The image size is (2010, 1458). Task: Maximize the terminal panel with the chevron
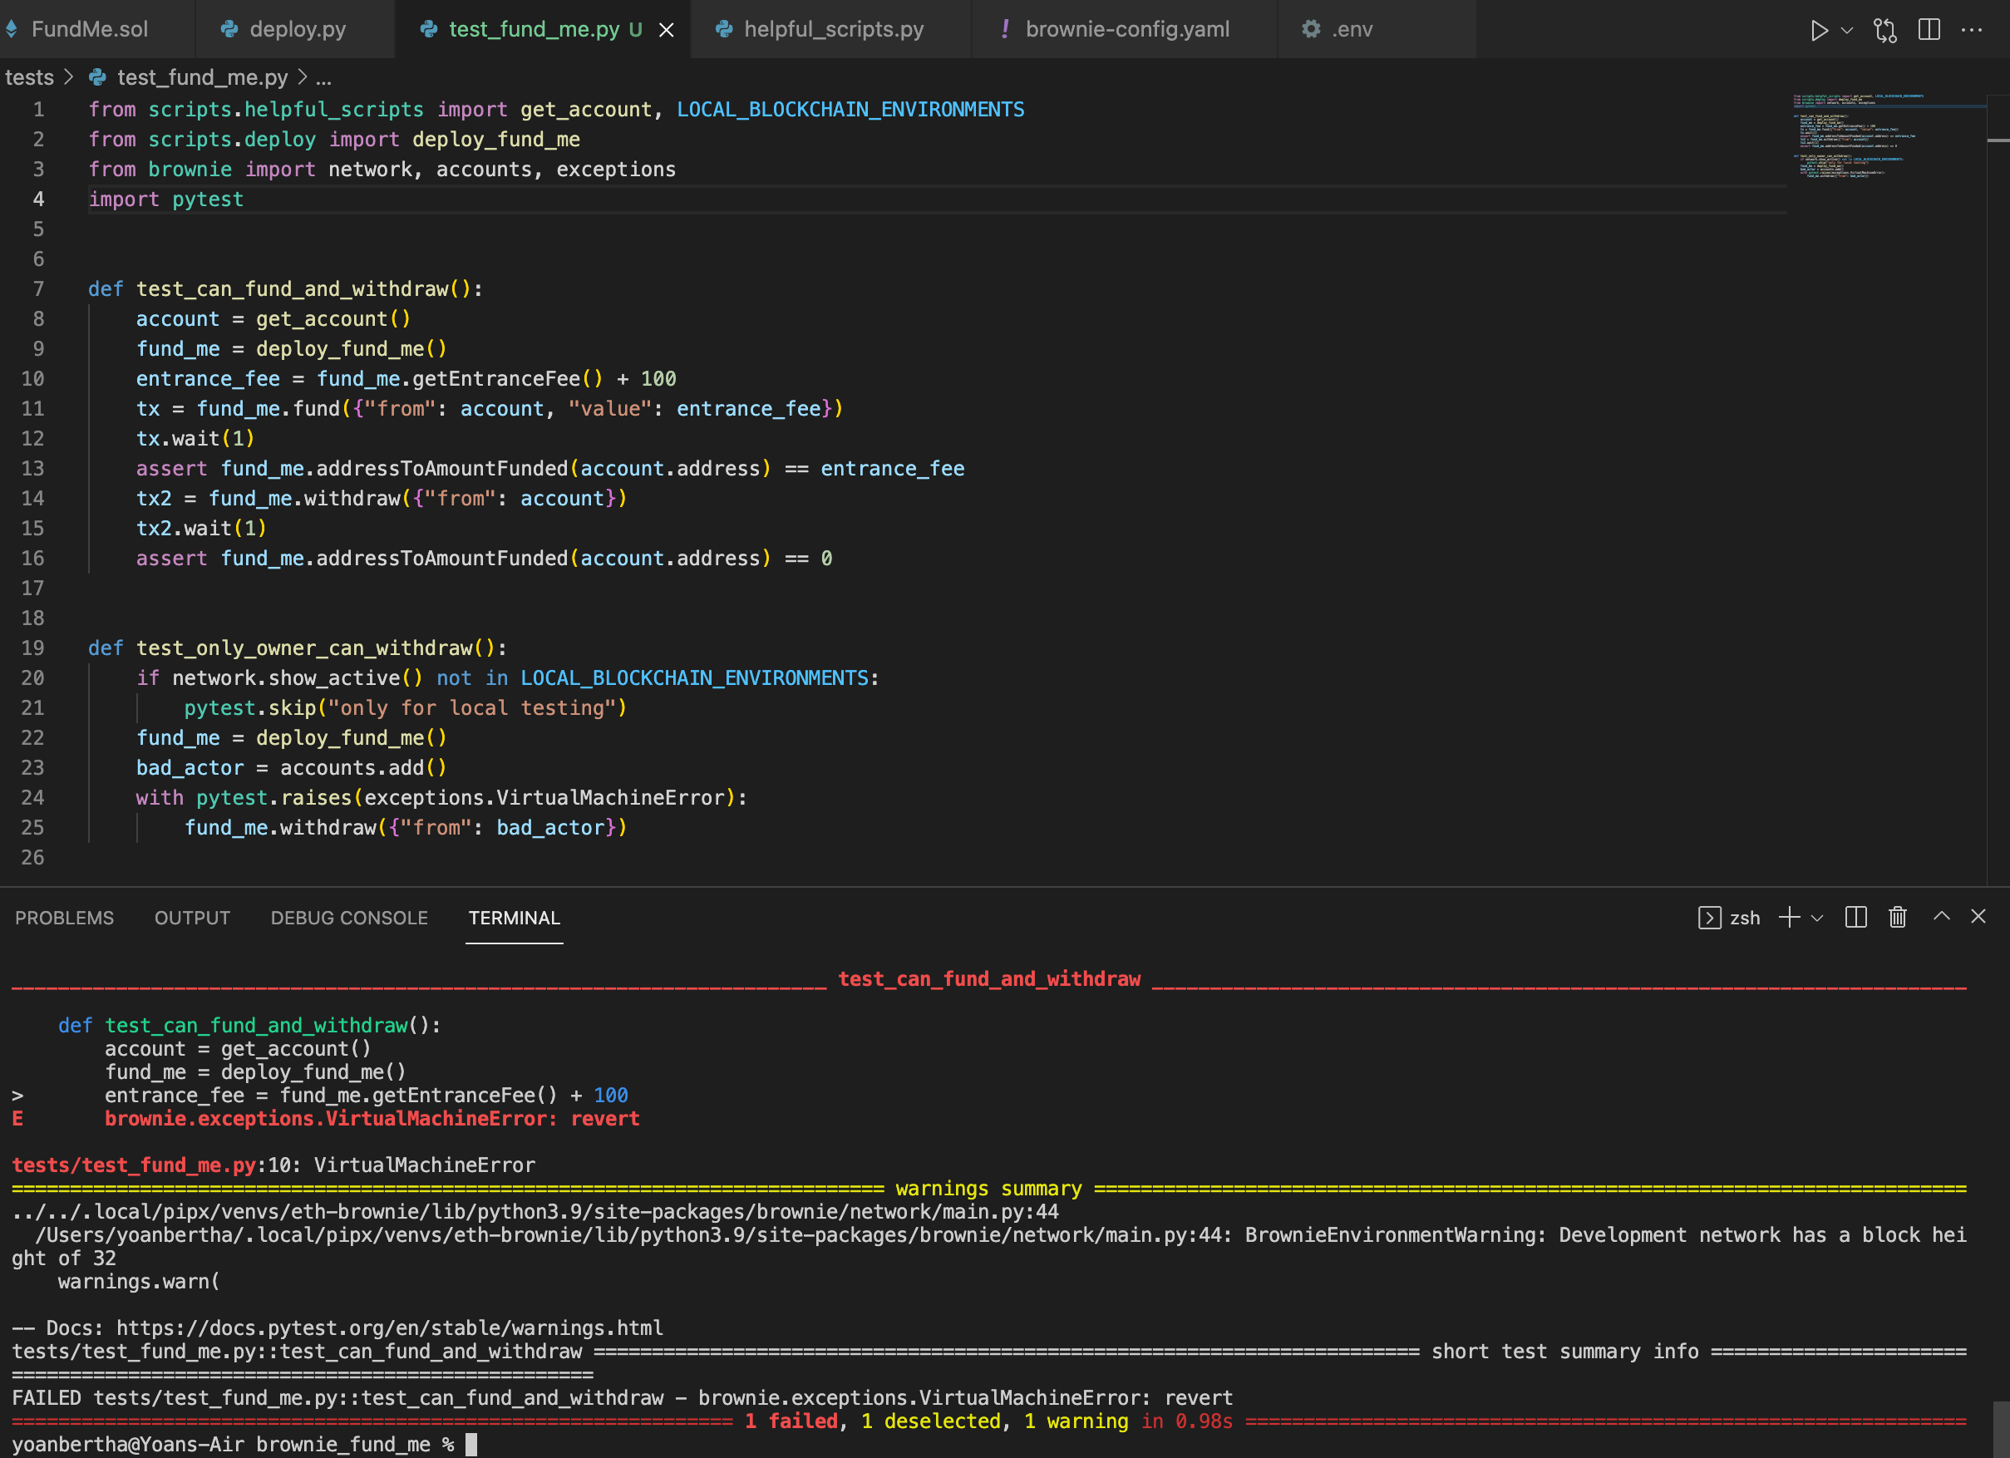[x=1941, y=918]
